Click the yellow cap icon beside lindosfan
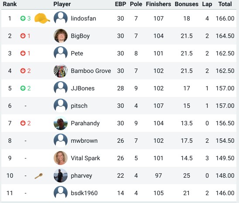The image size is (239, 203). coord(42,18)
